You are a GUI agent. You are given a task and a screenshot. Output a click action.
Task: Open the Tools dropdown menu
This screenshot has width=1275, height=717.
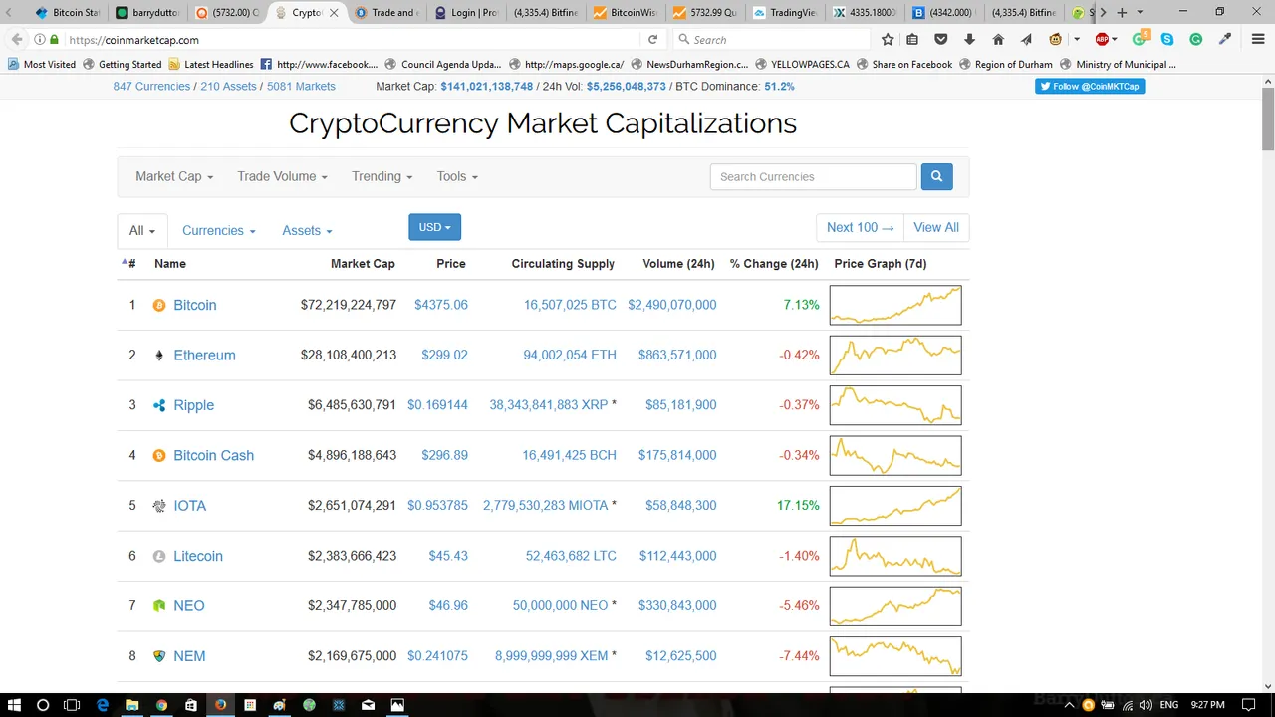point(457,176)
